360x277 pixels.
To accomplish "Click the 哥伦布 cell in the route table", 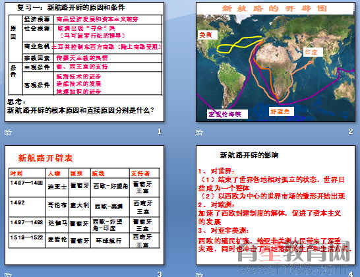I will [x=57, y=205].
